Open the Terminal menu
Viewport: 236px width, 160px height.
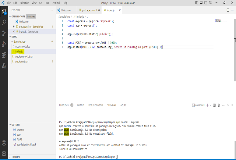[x=56, y=3]
